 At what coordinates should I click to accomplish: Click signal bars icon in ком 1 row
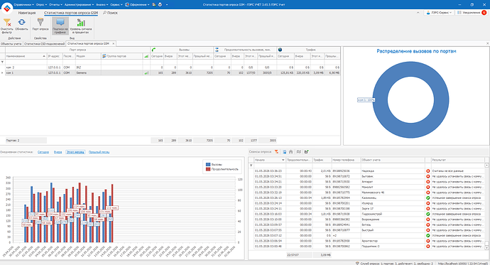(x=146, y=72)
